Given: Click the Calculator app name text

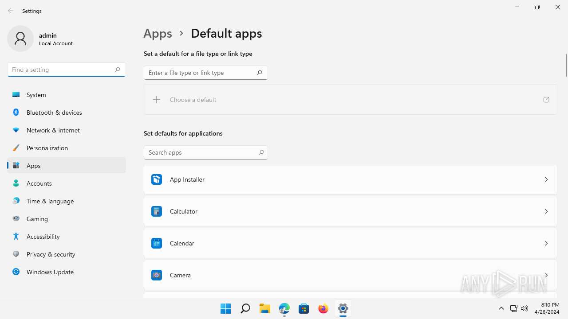Looking at the screenshot, I should coord(184,211).
